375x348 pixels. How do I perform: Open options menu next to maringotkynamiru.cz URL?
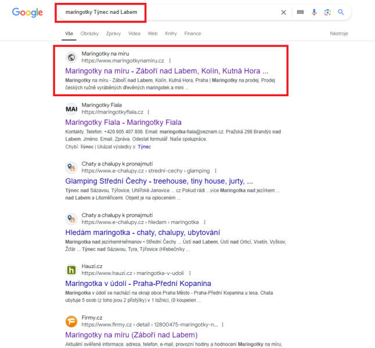[x=170, y=61]
